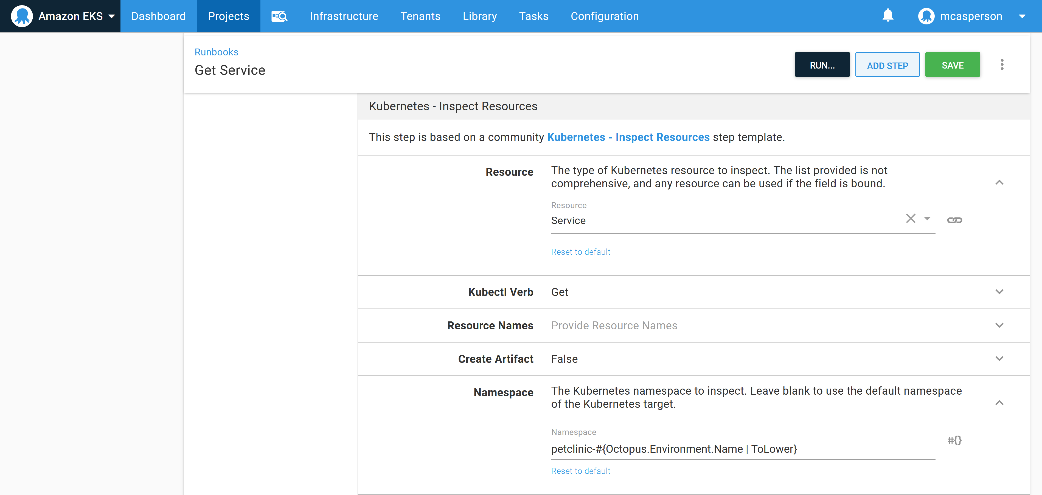Open the Infrastructure menu

[x=344, y=16]
